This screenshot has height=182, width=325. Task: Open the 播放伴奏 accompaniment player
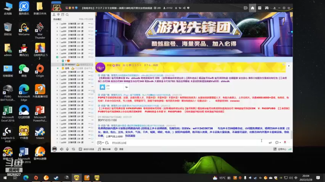104,149
